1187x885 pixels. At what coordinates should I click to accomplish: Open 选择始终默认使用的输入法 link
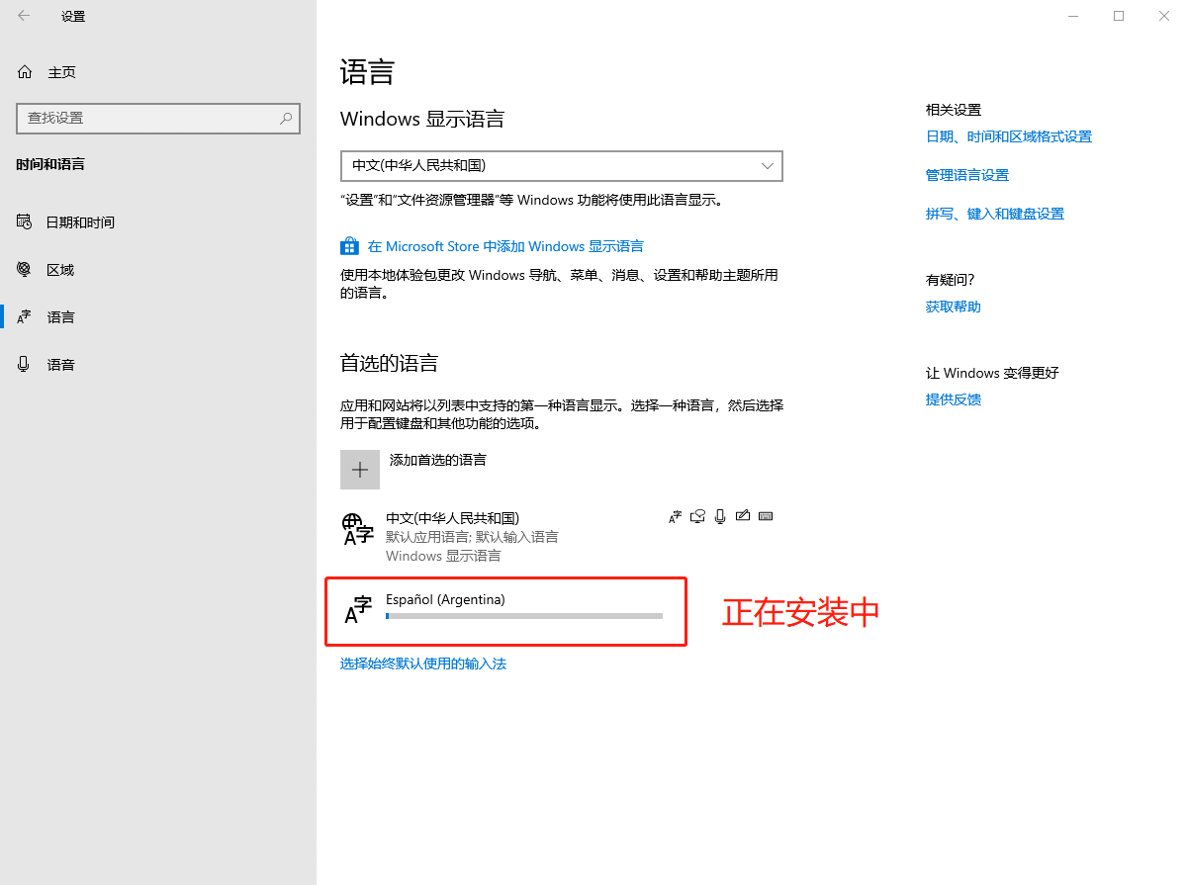[x=423, y=664]
